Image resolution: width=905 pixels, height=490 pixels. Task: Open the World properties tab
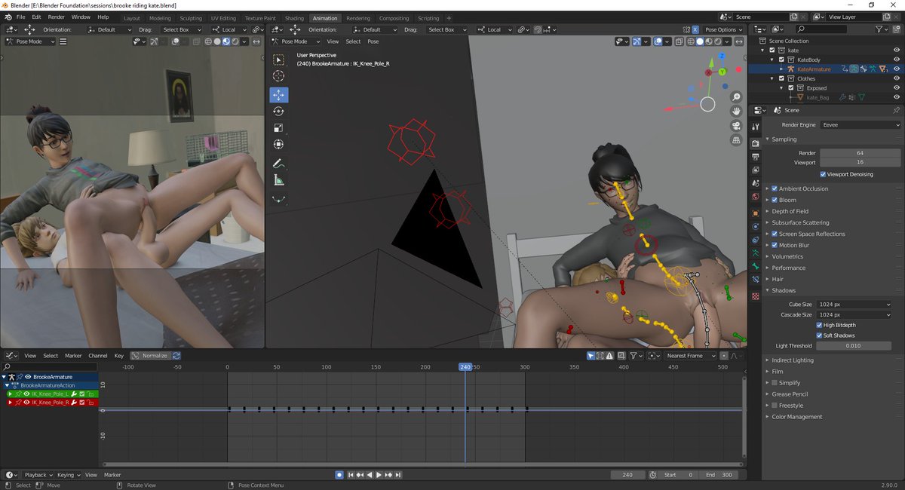pos(756,198)
